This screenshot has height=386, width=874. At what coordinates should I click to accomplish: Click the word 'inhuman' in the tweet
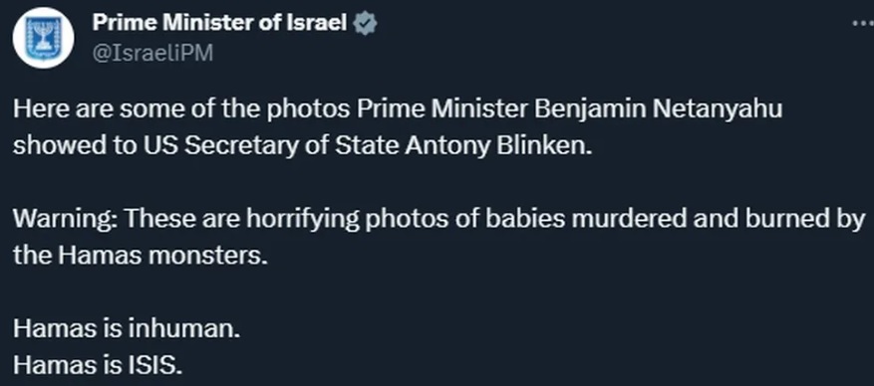tap(180, 328)
